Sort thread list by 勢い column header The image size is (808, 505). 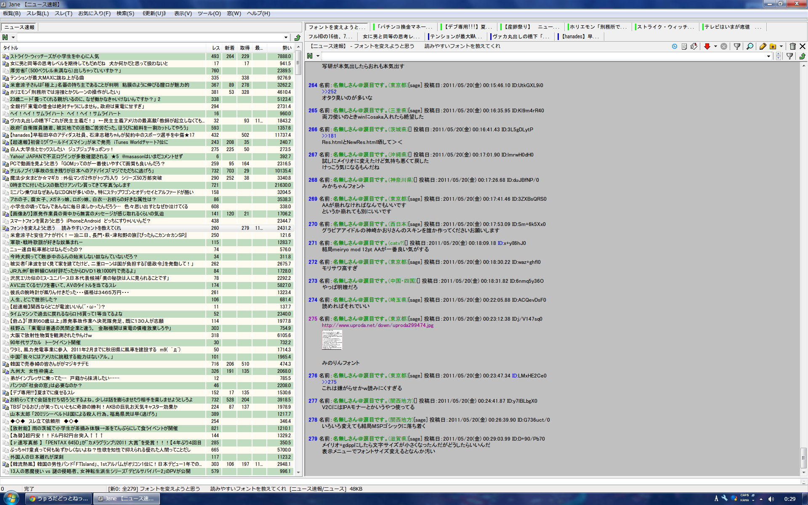[287, 48]
